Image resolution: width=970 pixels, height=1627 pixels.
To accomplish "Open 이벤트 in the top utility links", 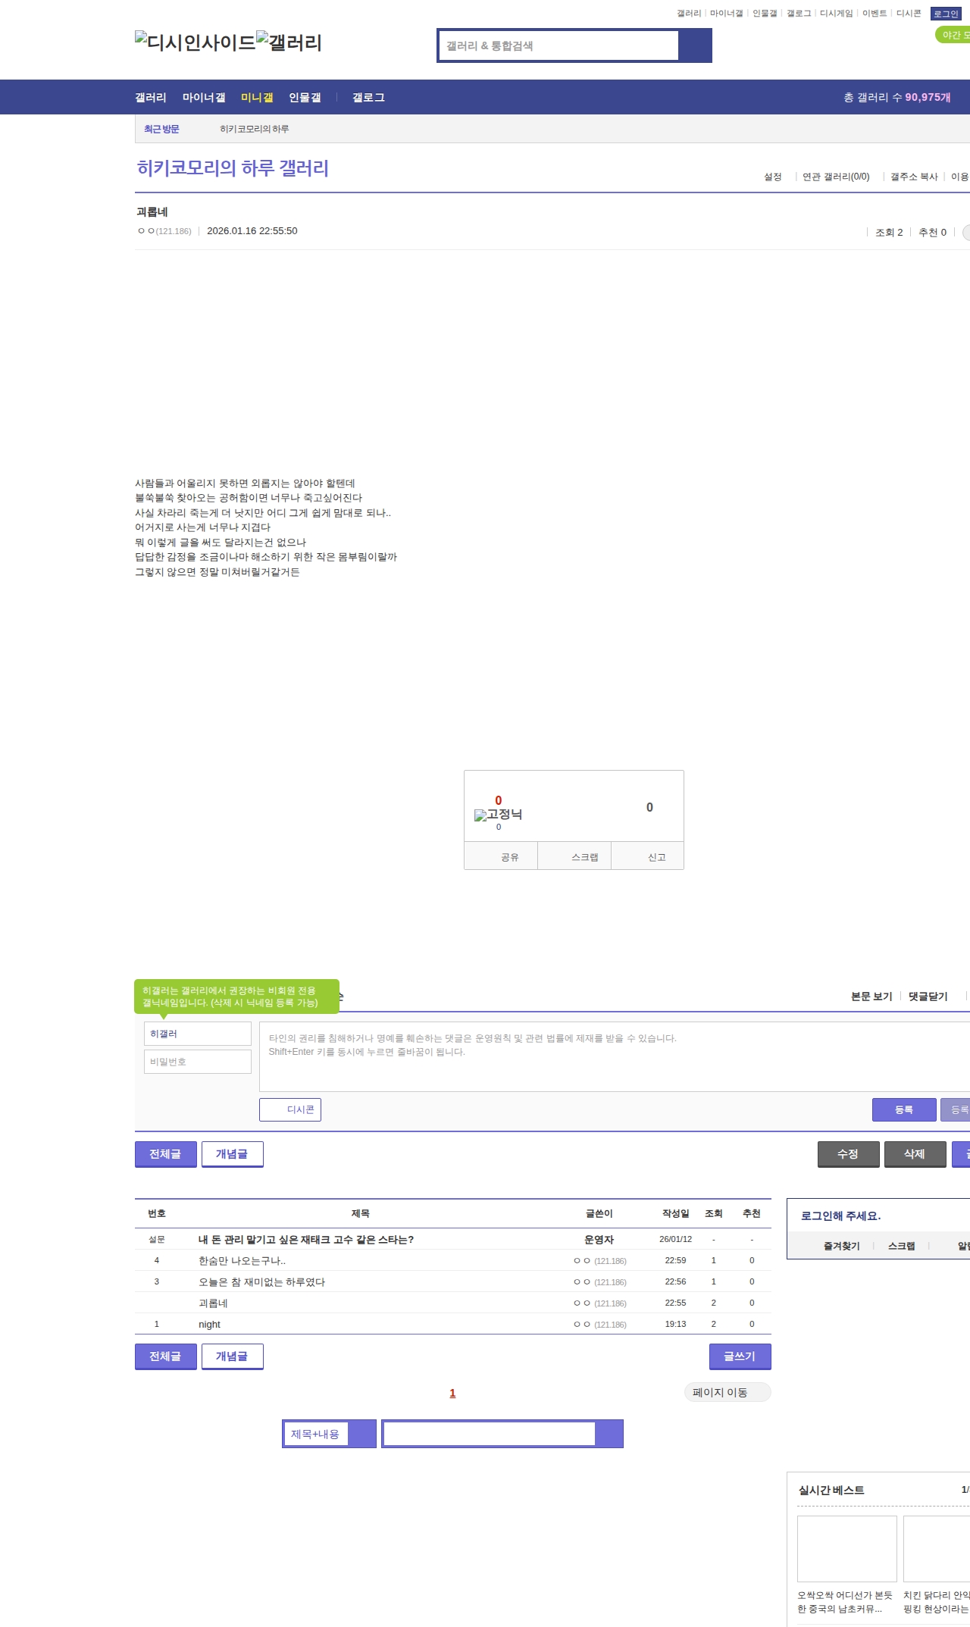I will tap(875, 14).
